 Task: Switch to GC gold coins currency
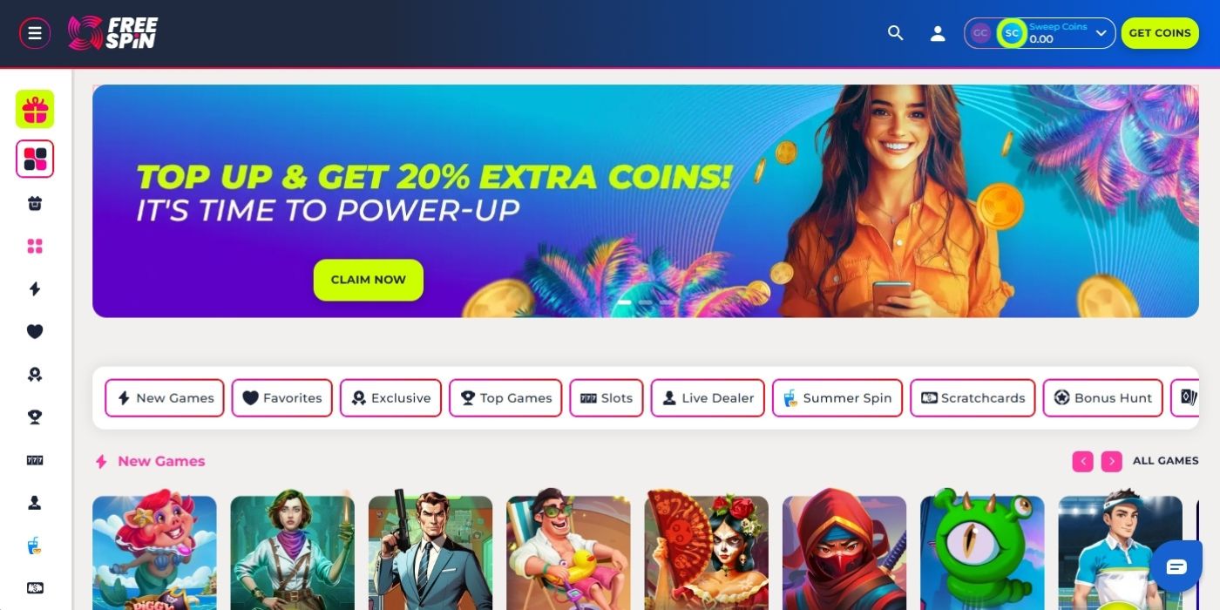[x=980, y=33]
